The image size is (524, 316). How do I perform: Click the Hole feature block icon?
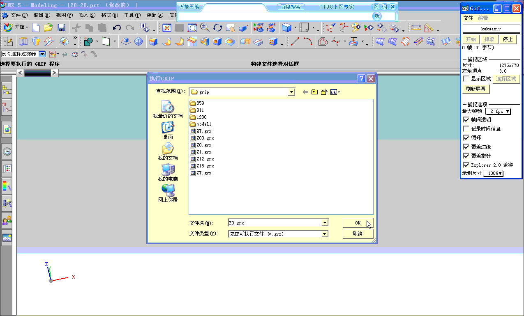[x=217, y=41]
